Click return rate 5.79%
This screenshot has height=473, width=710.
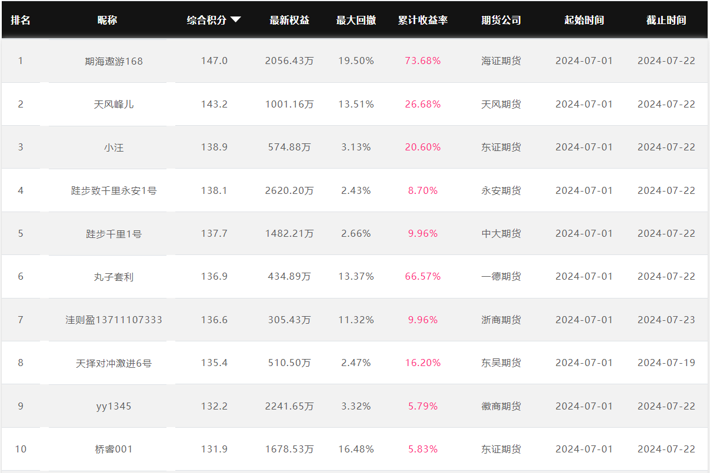(423, 406)
